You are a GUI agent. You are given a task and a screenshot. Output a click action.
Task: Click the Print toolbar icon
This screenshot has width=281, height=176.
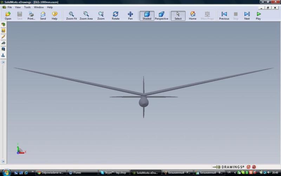(31, 15)
